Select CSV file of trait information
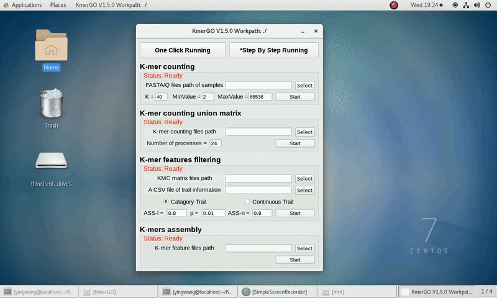The image size is (497, 298). (304, 191)
